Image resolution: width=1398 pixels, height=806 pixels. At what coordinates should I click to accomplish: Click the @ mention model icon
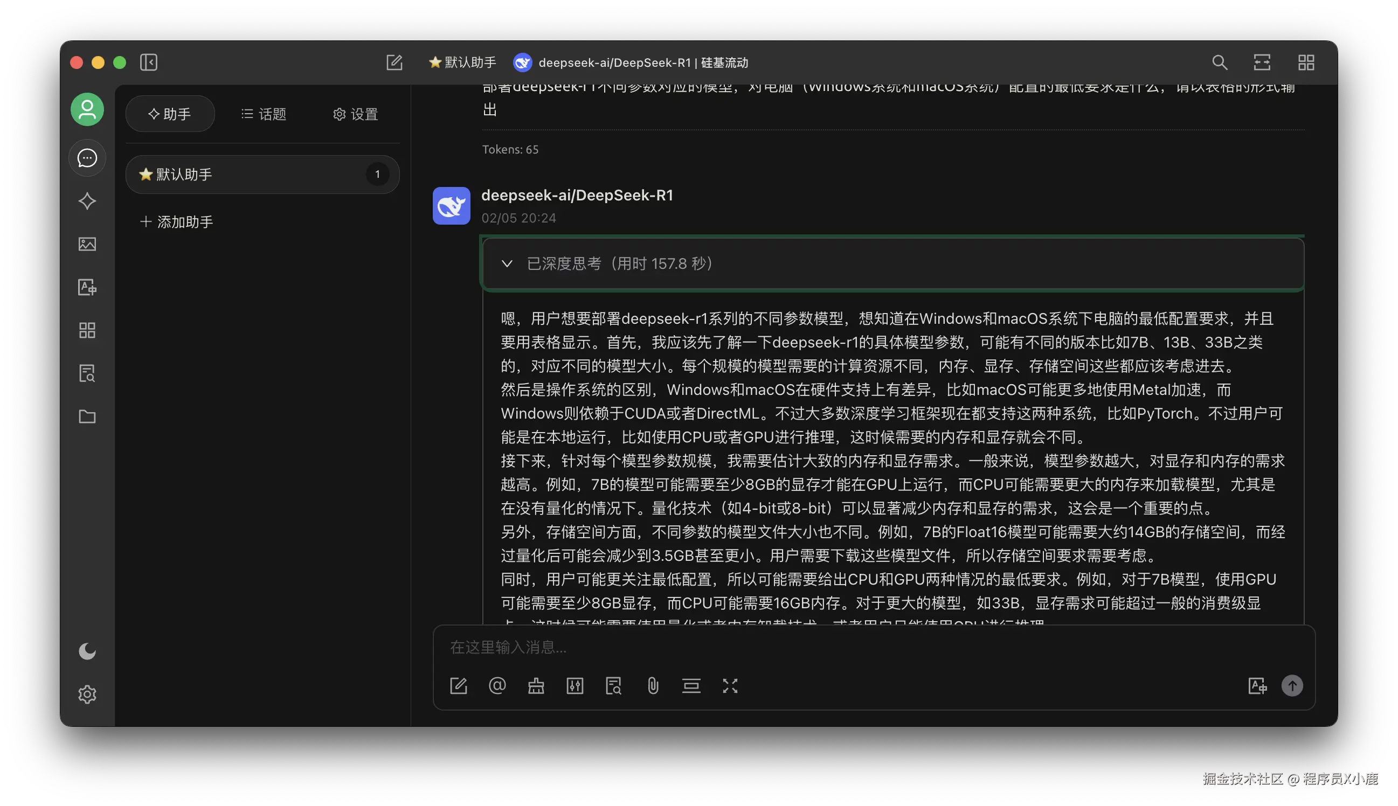[497, 686]
